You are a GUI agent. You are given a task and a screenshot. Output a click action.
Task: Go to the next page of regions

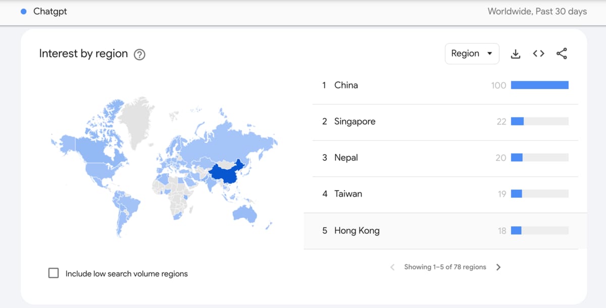coord(498,267)
